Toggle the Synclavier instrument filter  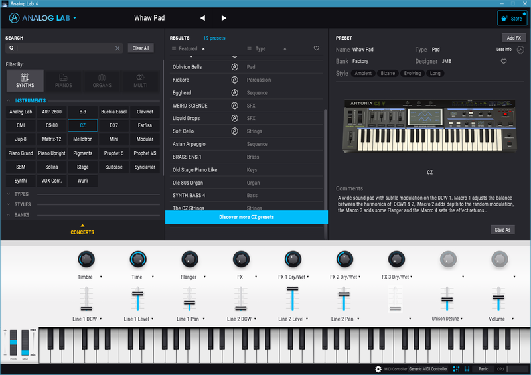pos(145,167)
